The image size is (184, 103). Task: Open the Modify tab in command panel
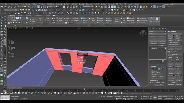tap(154, 29)
